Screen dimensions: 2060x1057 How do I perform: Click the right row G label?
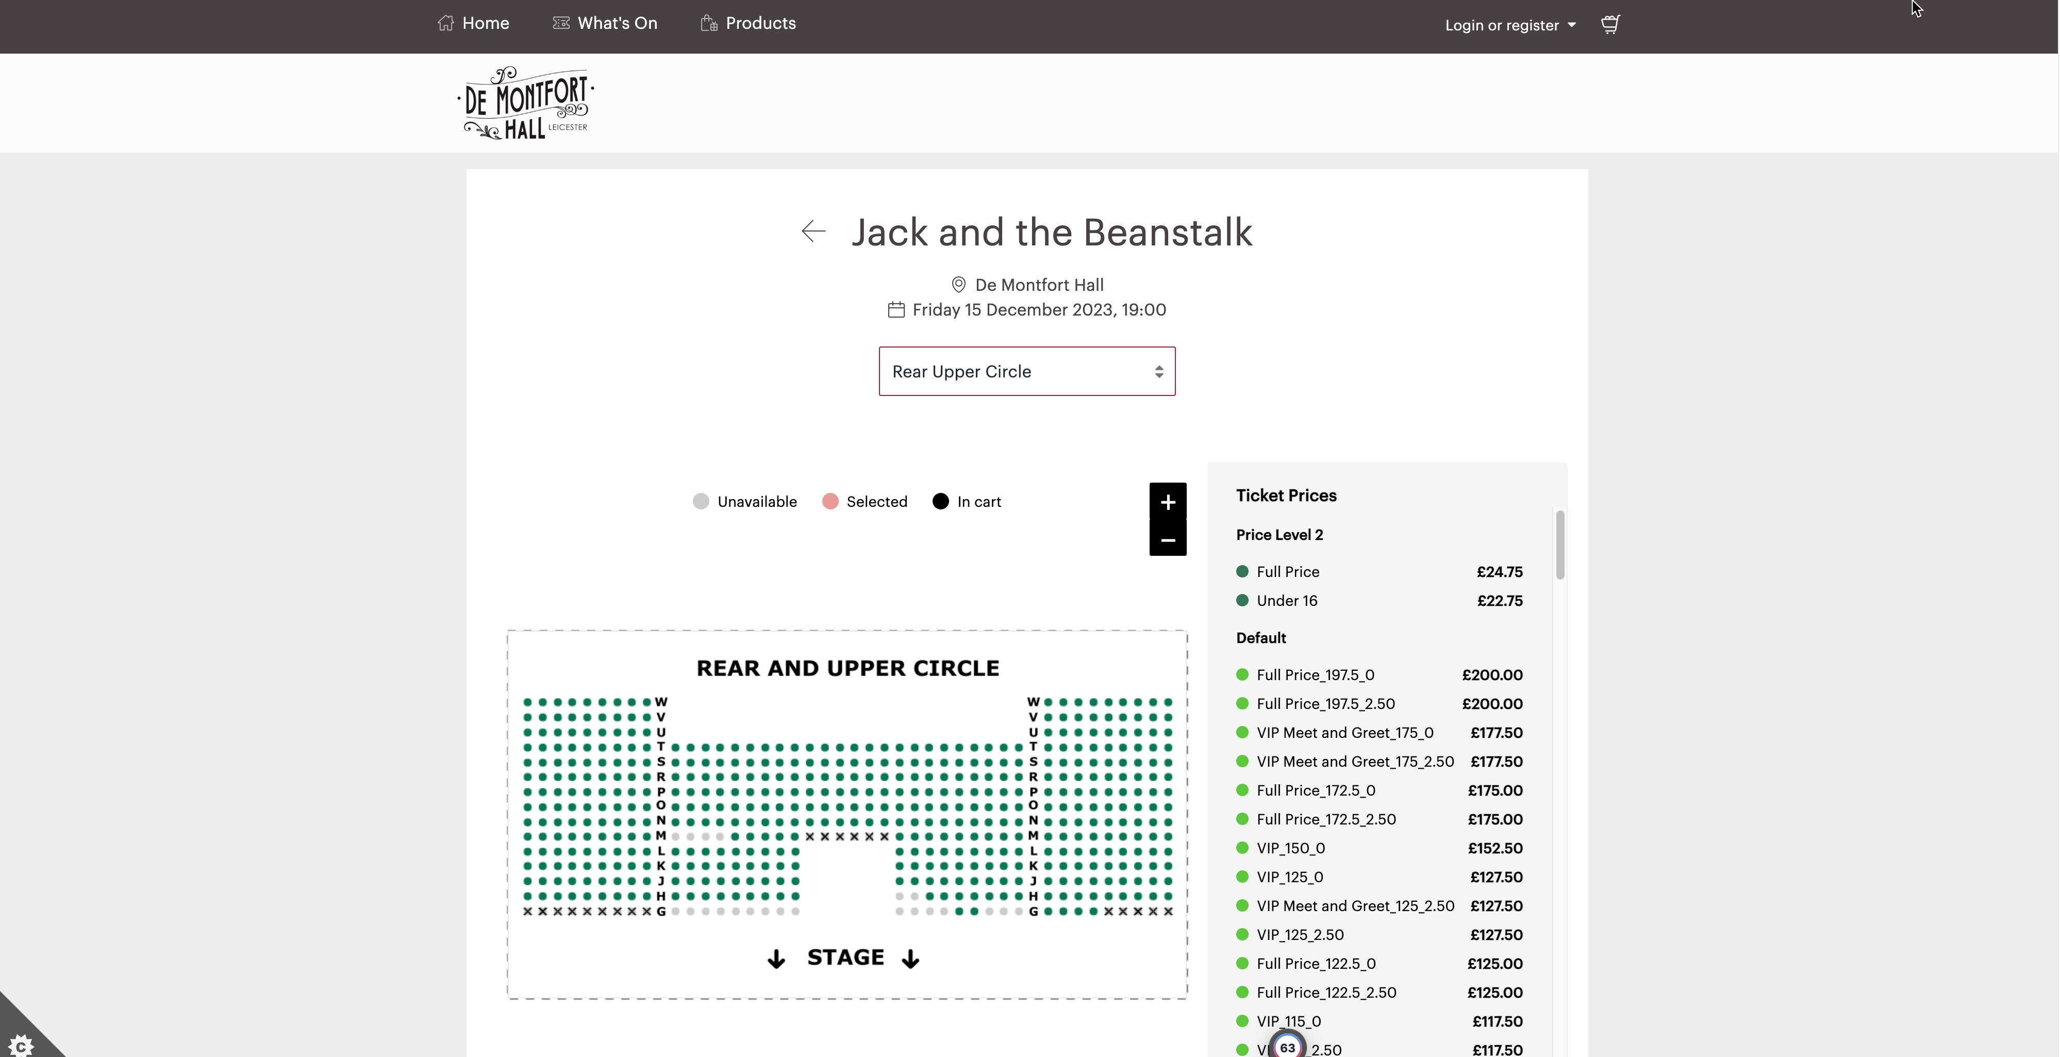[x=1033, y=912]
